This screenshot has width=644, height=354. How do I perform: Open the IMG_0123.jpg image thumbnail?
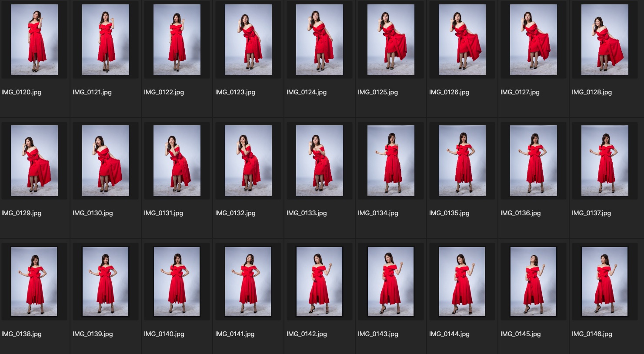point(248,40)
